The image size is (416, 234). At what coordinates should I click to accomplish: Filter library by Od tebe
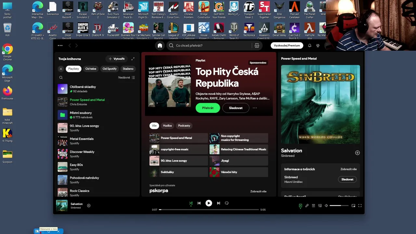(x=91, y=69)
